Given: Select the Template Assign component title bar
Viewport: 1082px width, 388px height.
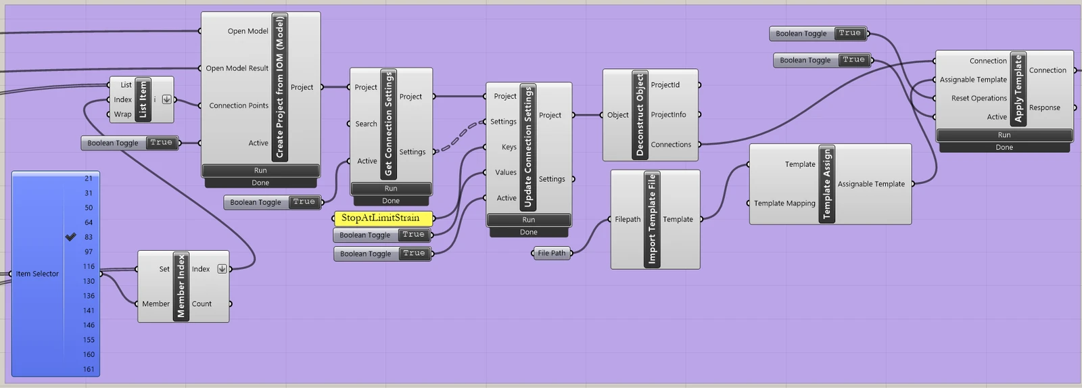Looking at the screenshot, I should tap(826, 184).
